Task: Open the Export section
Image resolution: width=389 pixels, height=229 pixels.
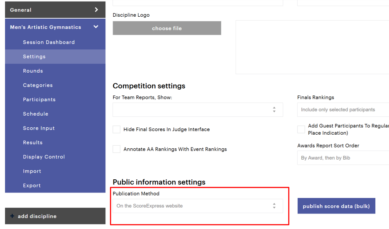Action: coord(32,186)
